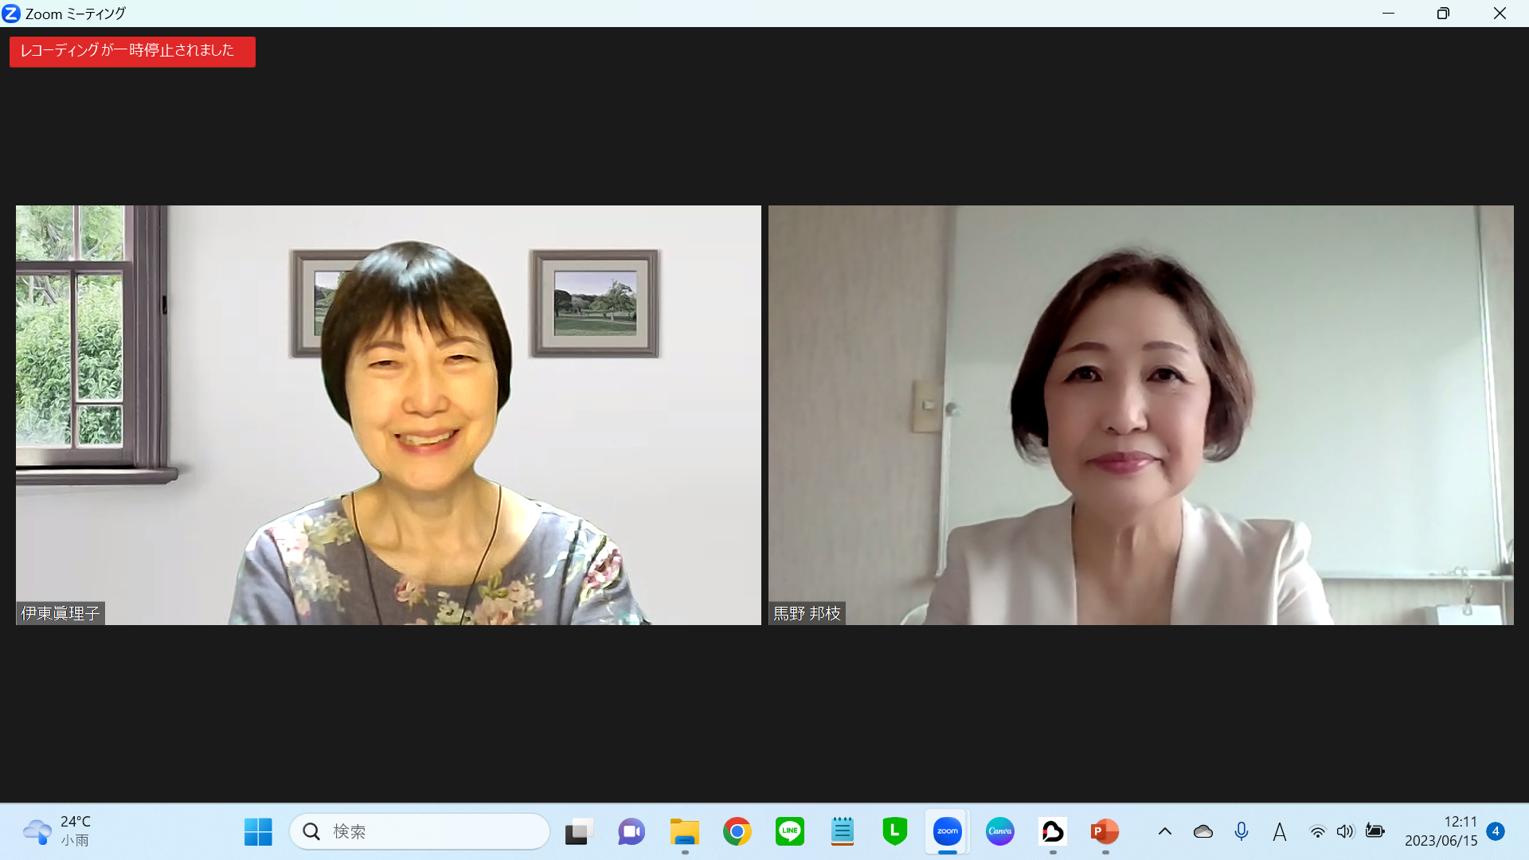This screenshot has width=1529, height=860.
Task: Expand hidden system tray icons chevron
Action: coord(1164,831)
